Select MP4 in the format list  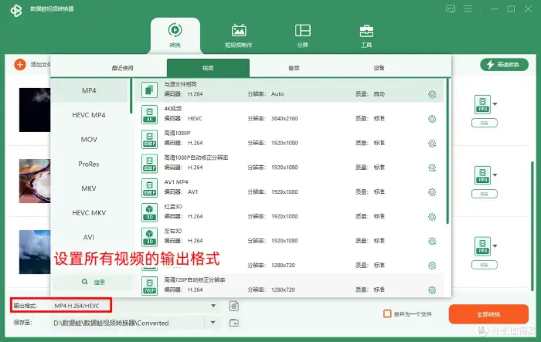[89, 90]
